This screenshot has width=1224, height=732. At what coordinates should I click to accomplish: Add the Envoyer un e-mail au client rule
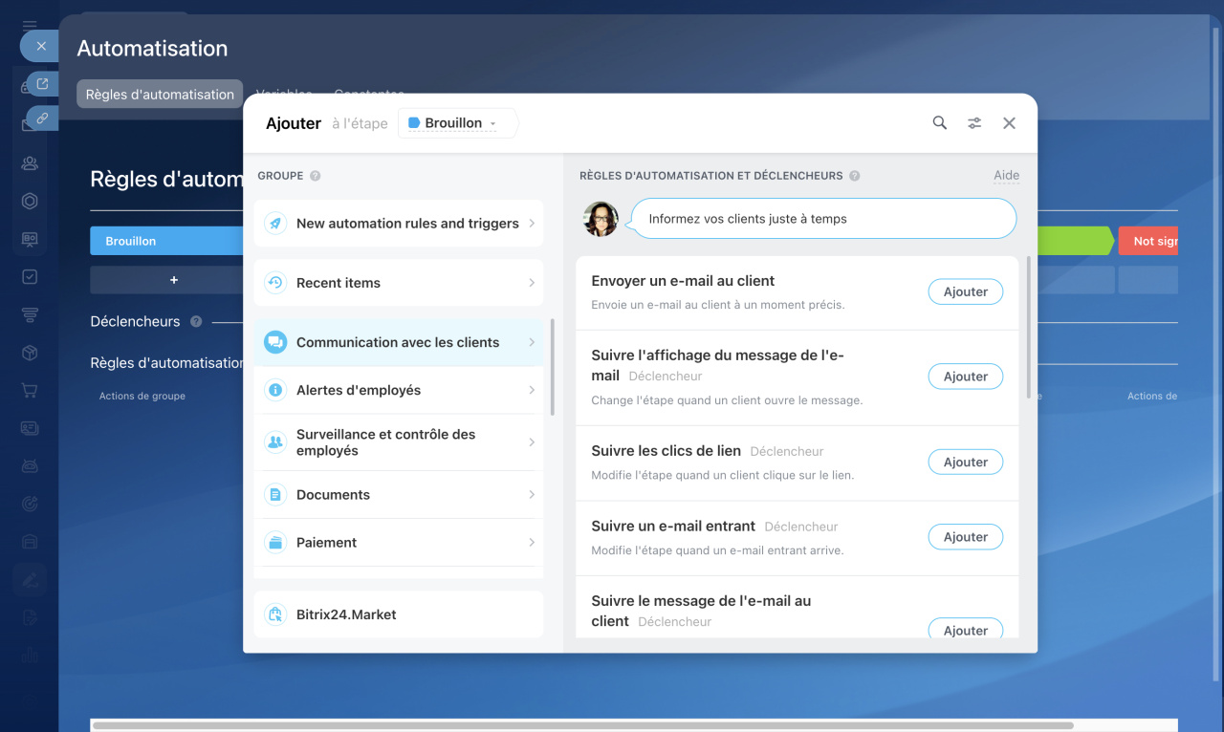click(x=965, y=291)
